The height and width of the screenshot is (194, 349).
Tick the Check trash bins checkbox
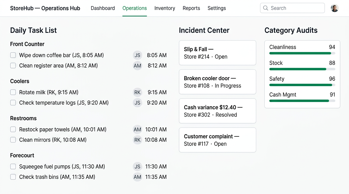click(13, 177)
